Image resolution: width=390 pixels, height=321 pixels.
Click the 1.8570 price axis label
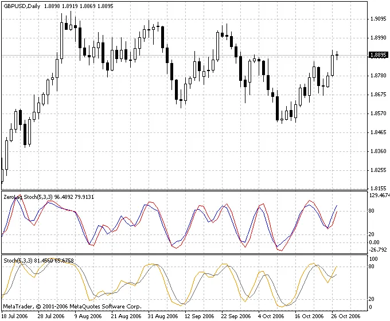(x=377, y=113)
